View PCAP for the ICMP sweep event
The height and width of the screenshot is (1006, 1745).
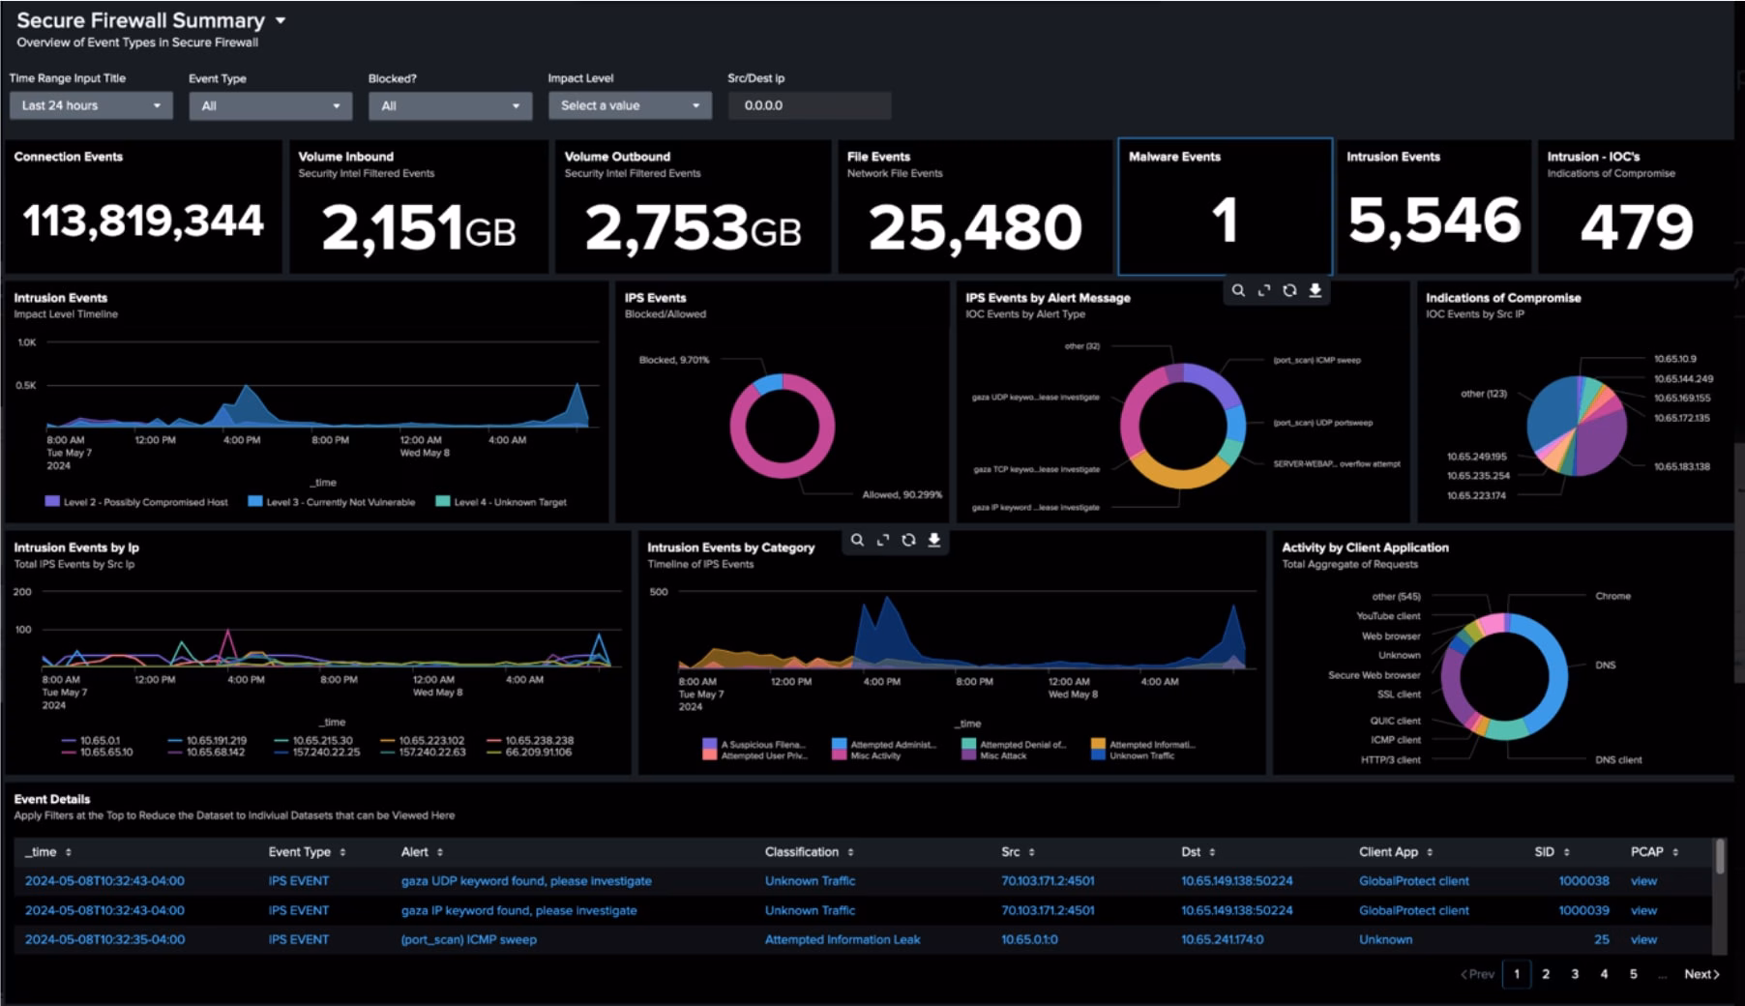point(1642,939)
